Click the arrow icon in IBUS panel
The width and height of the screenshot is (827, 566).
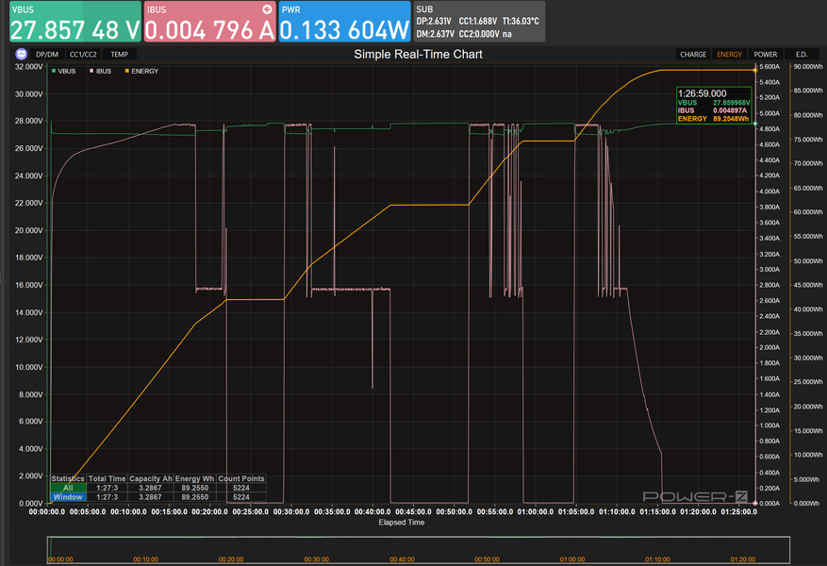(267, 8)
